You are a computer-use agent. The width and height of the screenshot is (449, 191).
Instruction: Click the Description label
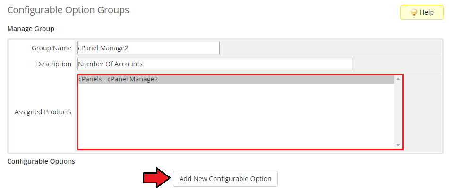point(53,64)
